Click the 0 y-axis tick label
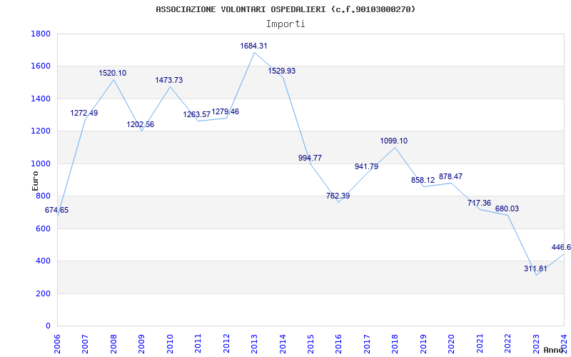Image resolution: width=571 pixels, height=357 pixels. [48, 326]
